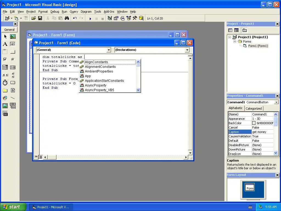281x211 pixels.
Task: Select the ListBox control tool
Action: pyautogui.click(x=13, y=67)
